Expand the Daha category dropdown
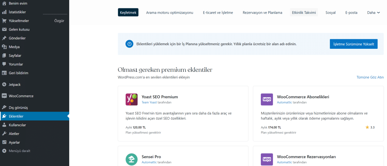The image size is (387, 166). [373, 12]
